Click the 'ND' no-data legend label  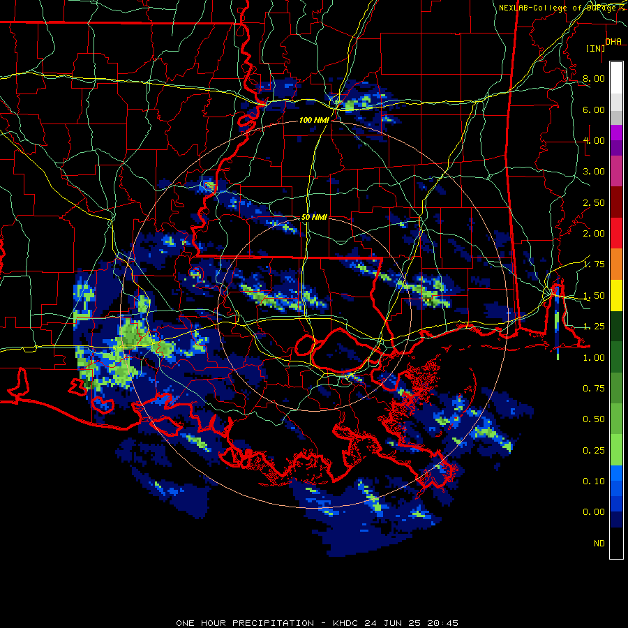click(x=599, y=544)
